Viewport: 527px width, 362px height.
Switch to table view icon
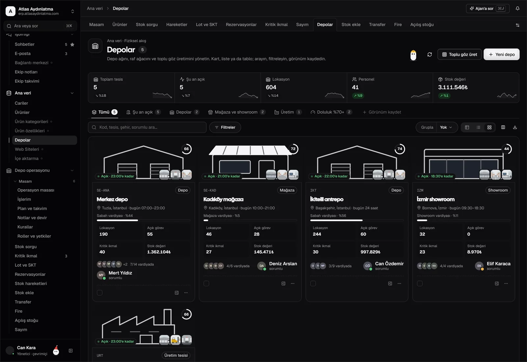(467, 127)
